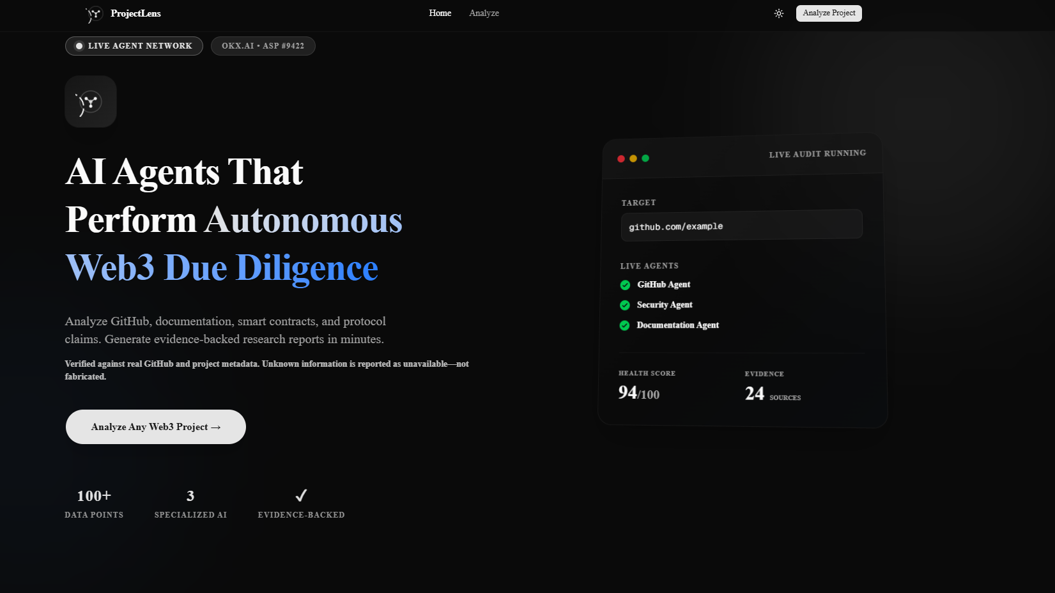Click the white dot in Live Agent badge
Image resolution: width=1055 pixels, height=593 pixels.
(79, 46)
